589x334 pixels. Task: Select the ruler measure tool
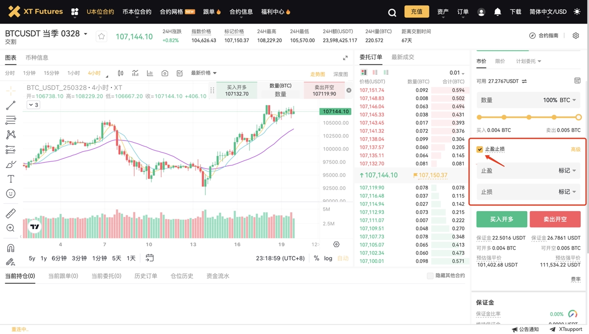coord(11,213)
